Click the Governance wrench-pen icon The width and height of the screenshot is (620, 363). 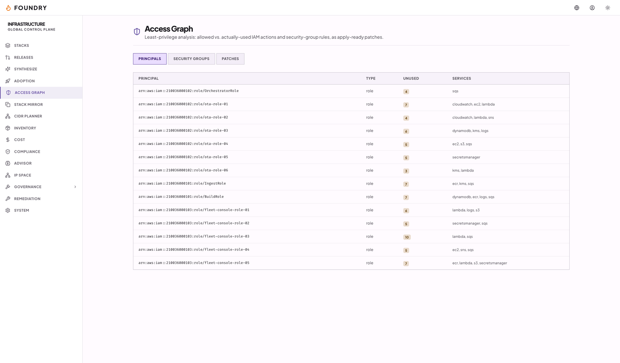click(x=8, y=187)
